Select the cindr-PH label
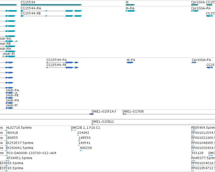Screen dimensions: 215x172 point(12,100)
